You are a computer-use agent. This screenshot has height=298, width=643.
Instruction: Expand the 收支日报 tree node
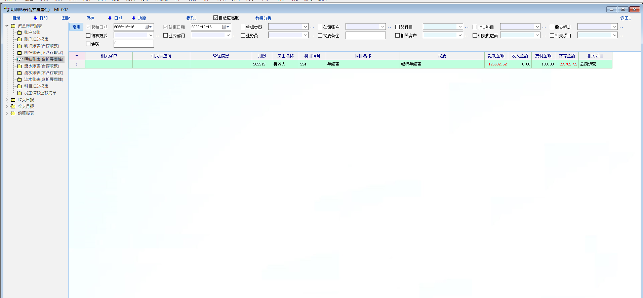[7, 100]
